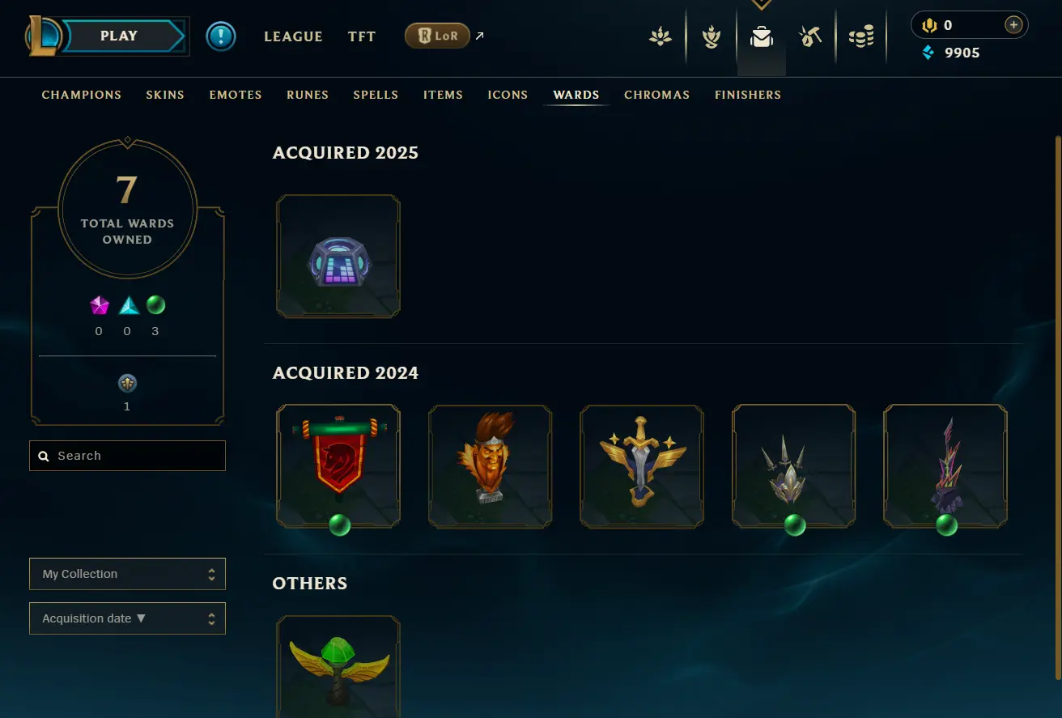
Task: Click the cyan triangle rarity icon
Action: point(129,305)
